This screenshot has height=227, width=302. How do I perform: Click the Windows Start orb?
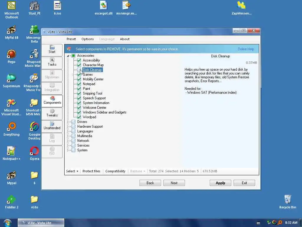coord(7,223)
